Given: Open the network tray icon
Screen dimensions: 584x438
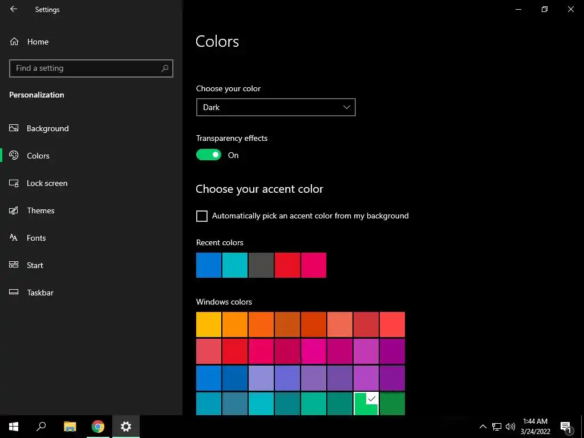Looking at the screenshot, I should (497, 427).
